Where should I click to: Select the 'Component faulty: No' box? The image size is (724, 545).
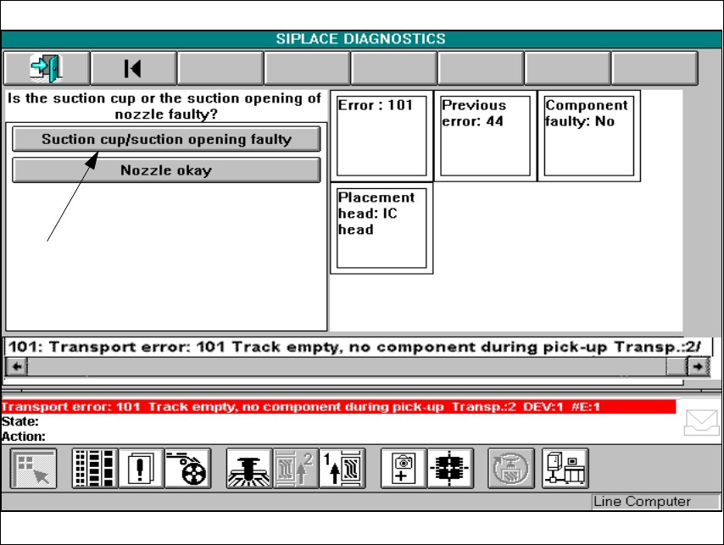589,136
